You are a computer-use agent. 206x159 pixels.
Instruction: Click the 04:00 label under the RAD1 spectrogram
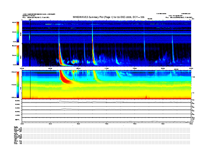(50, 68)
